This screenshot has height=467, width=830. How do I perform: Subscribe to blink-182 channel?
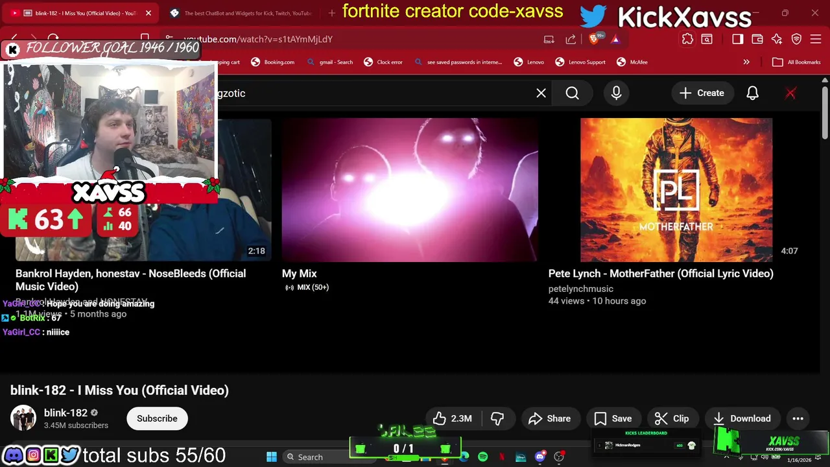(x=157, y=418)
